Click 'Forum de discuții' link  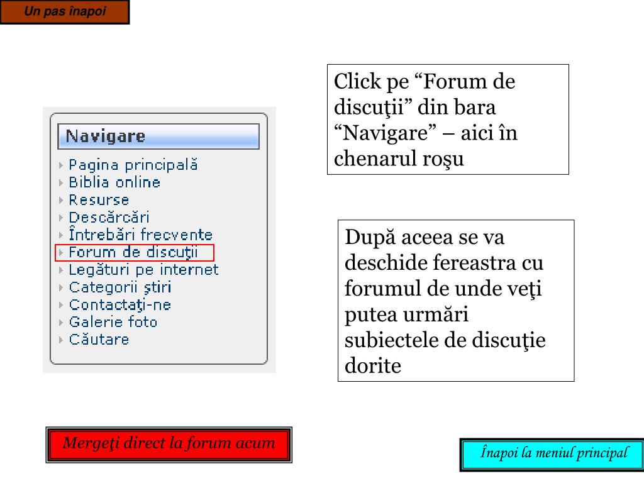pos(133,252)
